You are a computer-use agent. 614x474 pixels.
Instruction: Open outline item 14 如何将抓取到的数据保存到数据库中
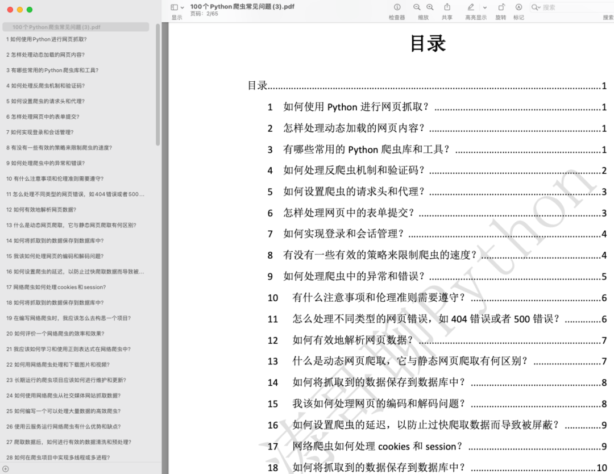pyautogui.click(x=55, y=241)
